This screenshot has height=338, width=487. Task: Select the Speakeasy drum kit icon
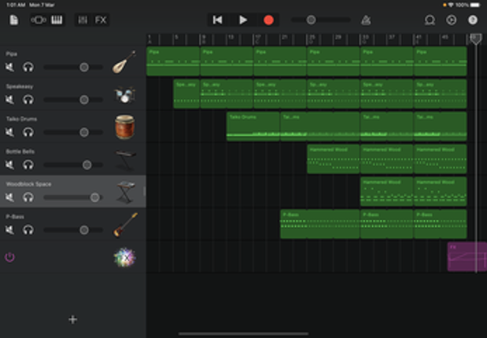click(124, 94)
